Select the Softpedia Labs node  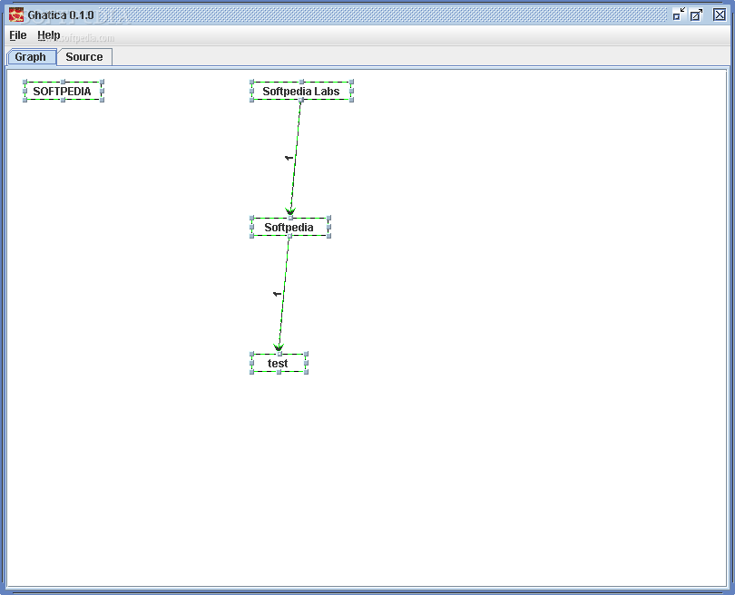point(301,91)
